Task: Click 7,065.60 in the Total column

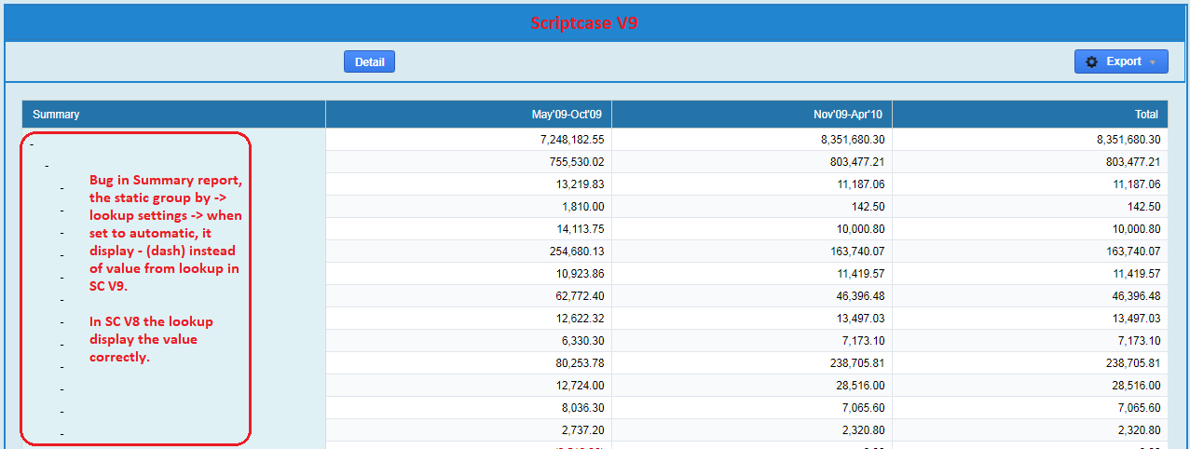Action: [1141, 408]
